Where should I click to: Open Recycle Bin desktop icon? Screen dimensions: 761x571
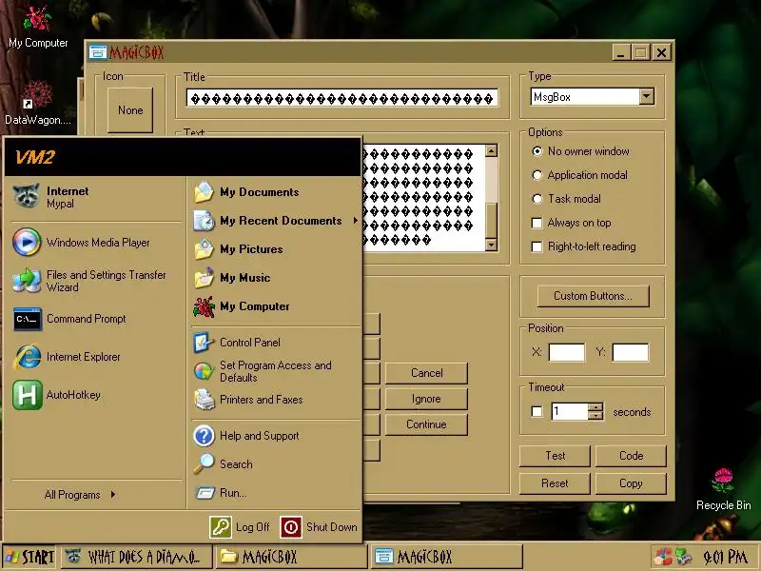coord(723,481)
